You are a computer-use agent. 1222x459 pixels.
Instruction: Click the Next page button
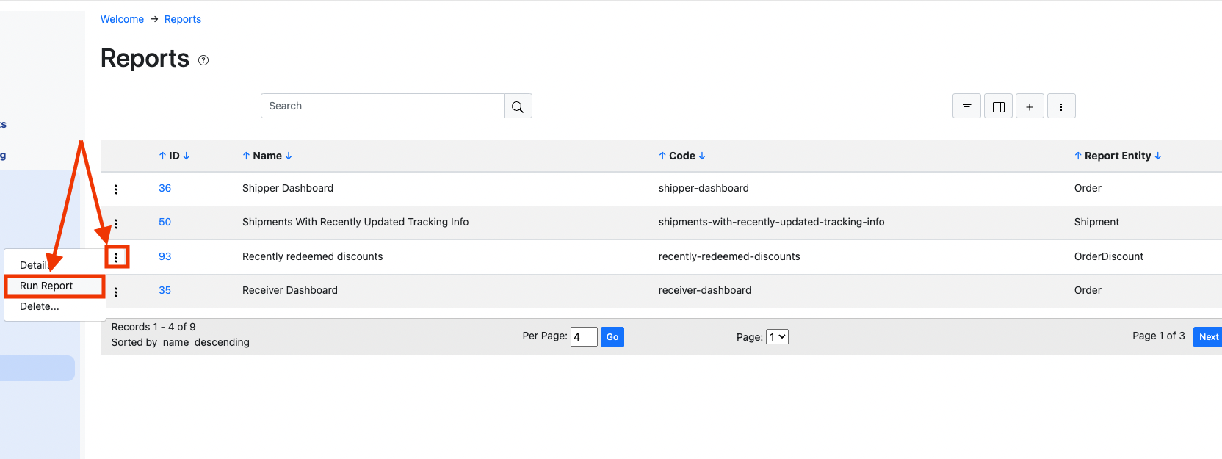1208,337
